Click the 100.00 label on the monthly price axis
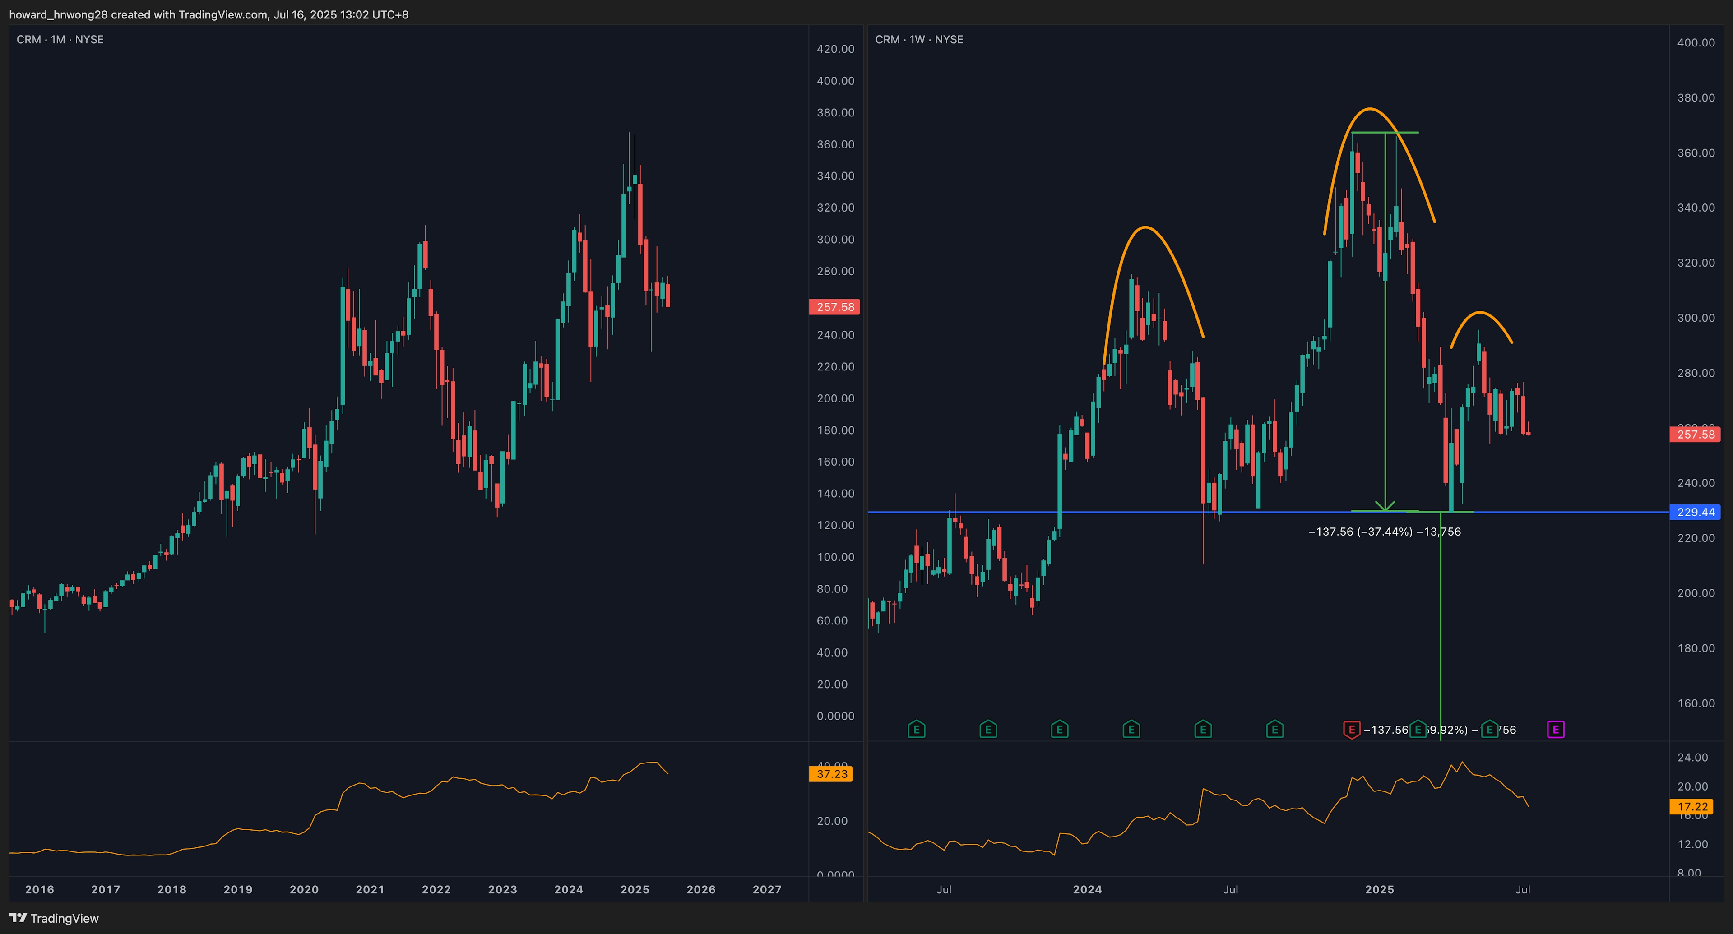Screen dimensions: 1733x934 click(835, 557)
